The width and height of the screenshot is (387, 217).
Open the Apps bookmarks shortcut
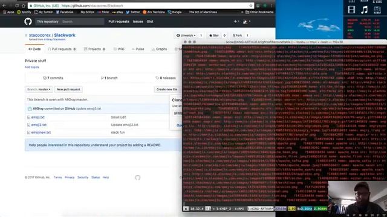[8, 12]
